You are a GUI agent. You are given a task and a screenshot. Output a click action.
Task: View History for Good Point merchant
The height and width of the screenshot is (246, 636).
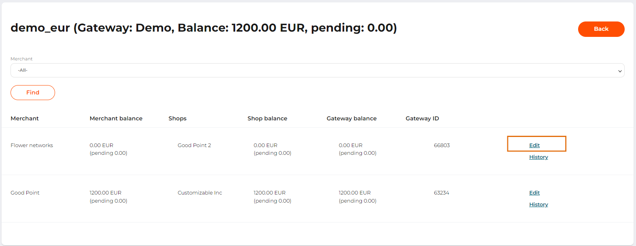[x=538, y=205]
